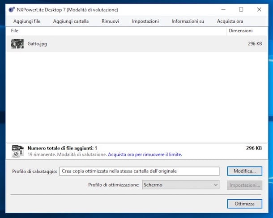Click the NXPowerLite app icon in title bar
This screenshot has width=273, height=218.
[12, 9]
